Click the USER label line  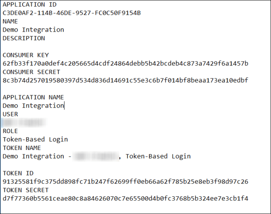coord(10,114)
